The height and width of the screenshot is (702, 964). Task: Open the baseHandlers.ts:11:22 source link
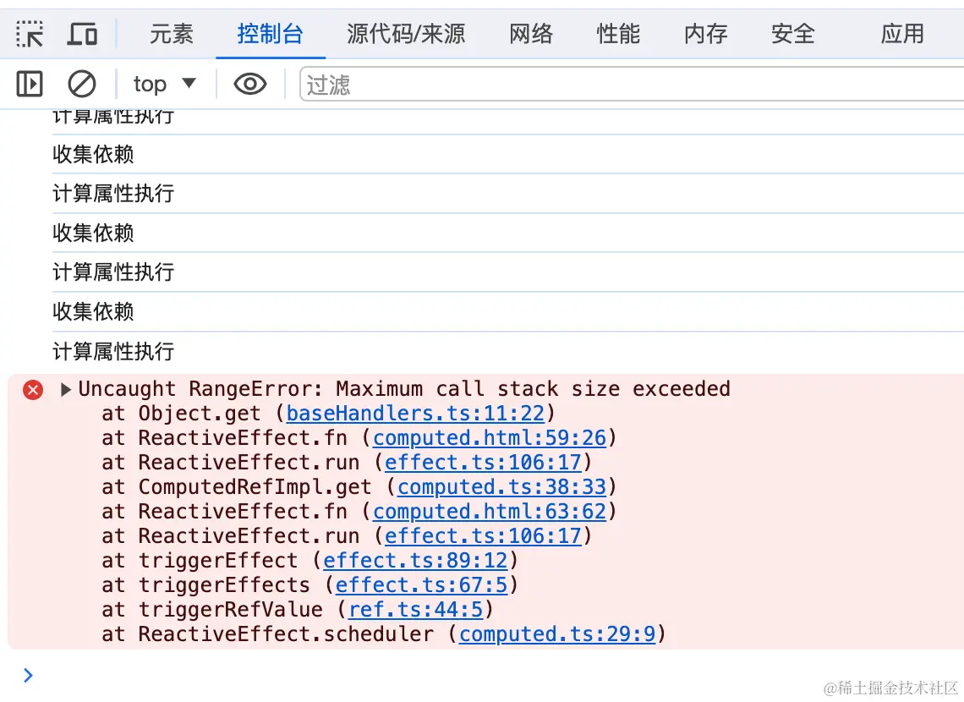click(417, 414)
